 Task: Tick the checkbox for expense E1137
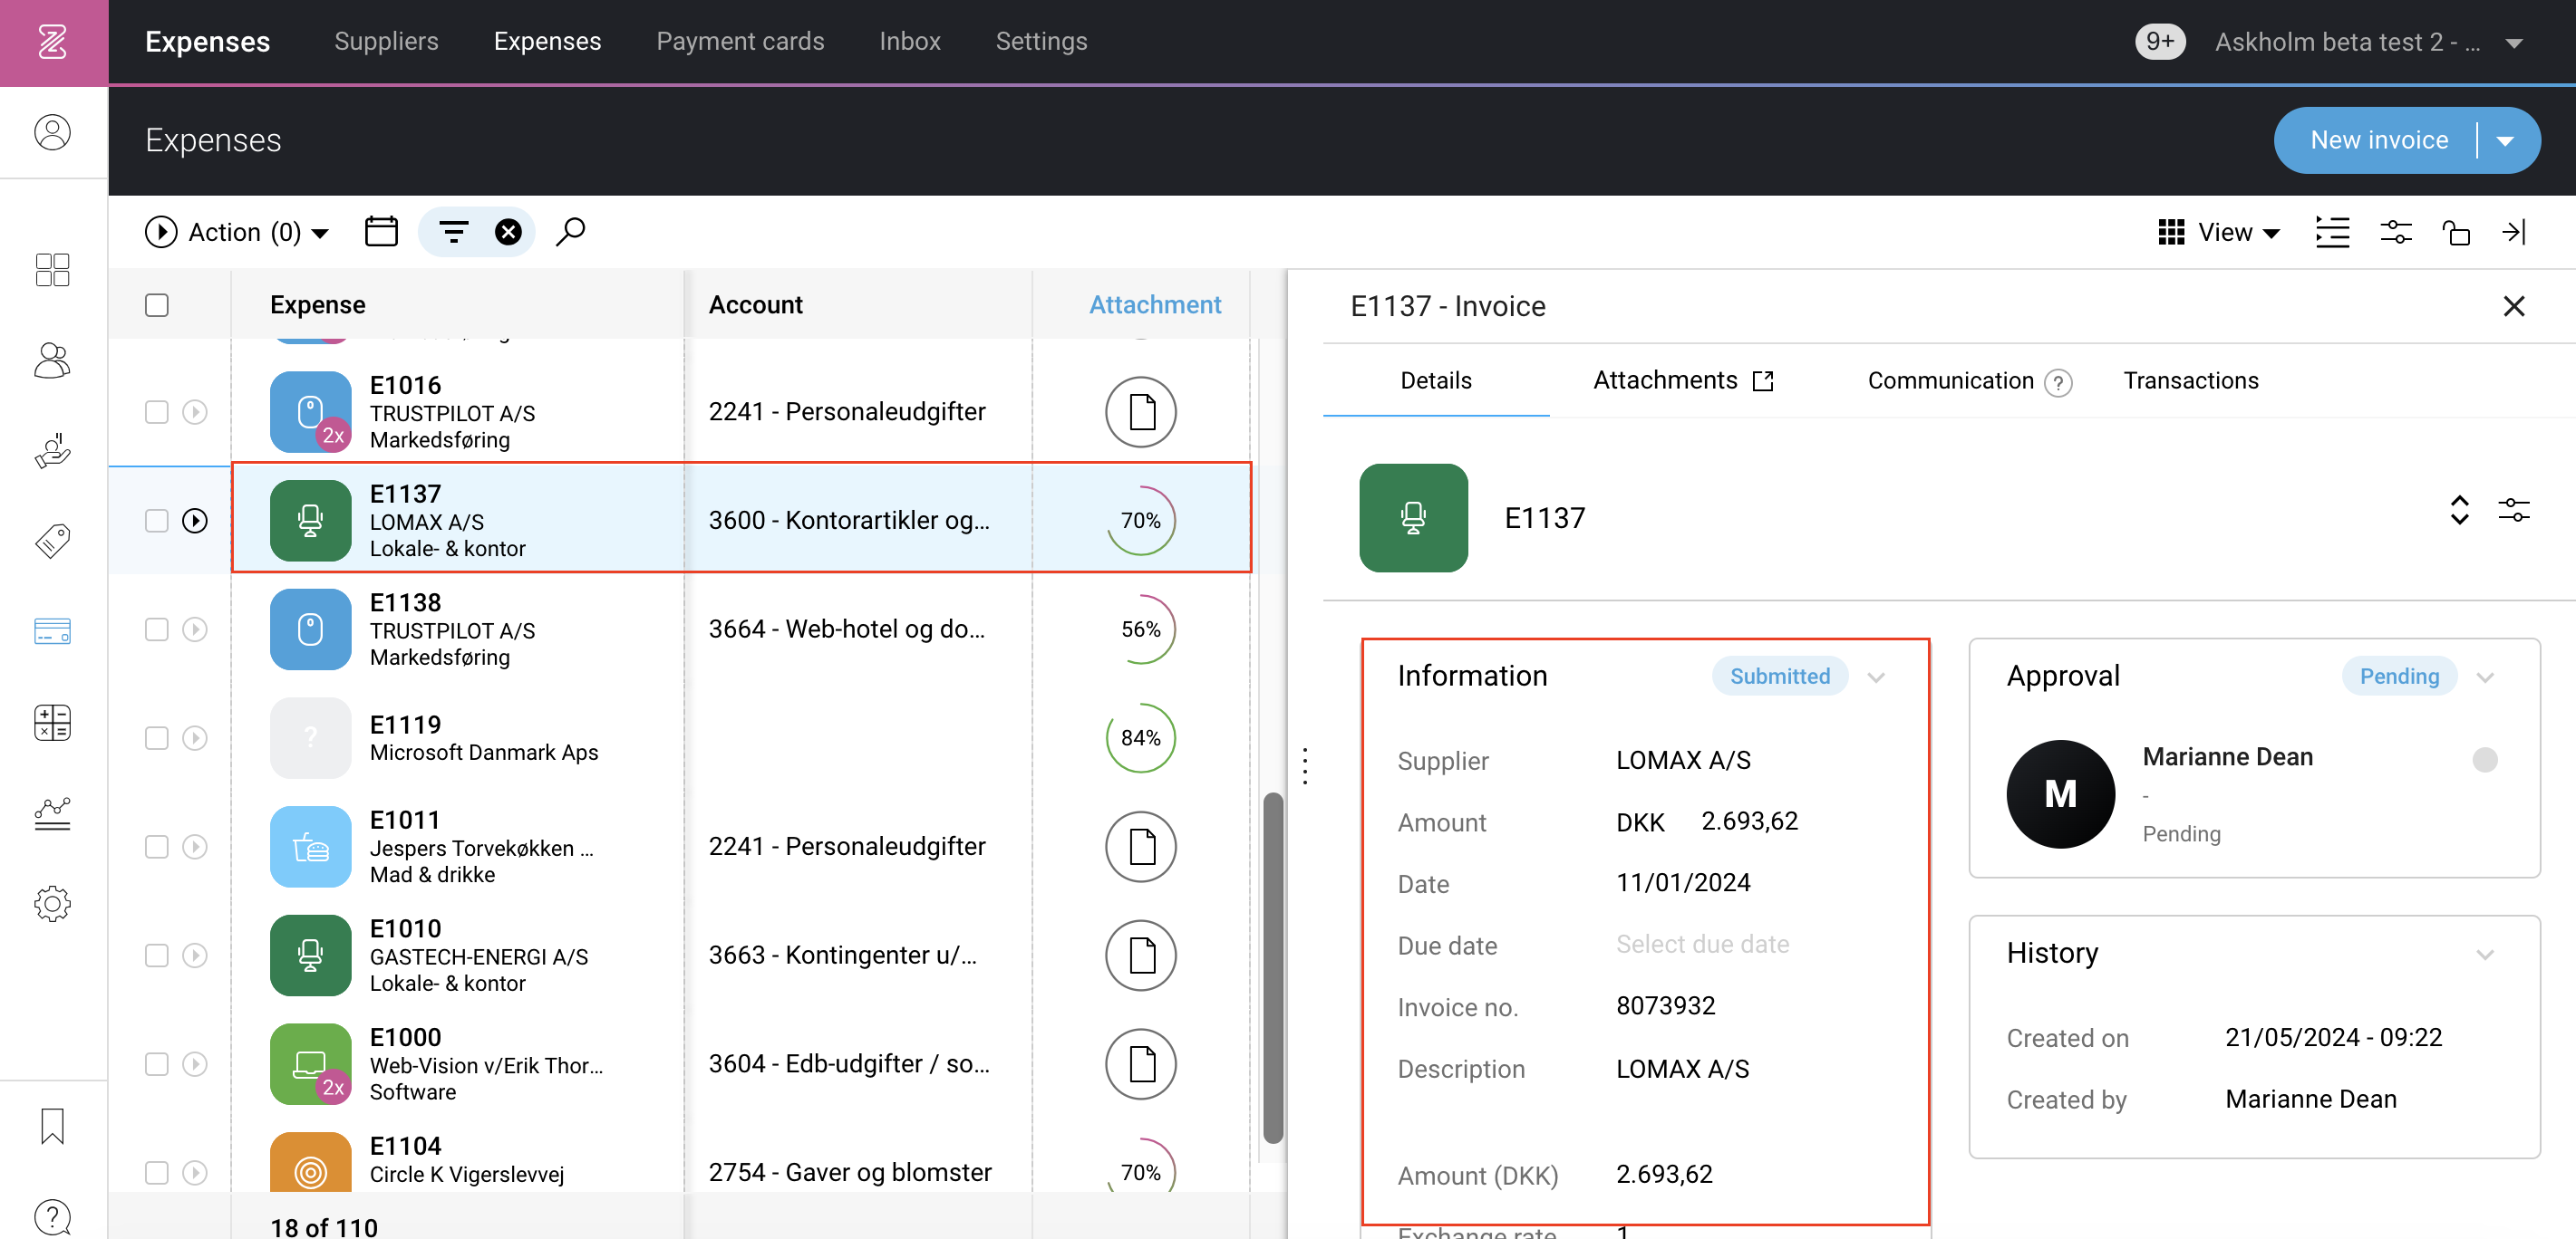click(x=157, y=521)
